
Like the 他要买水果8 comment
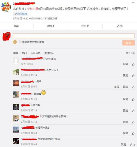coord(133,133)
